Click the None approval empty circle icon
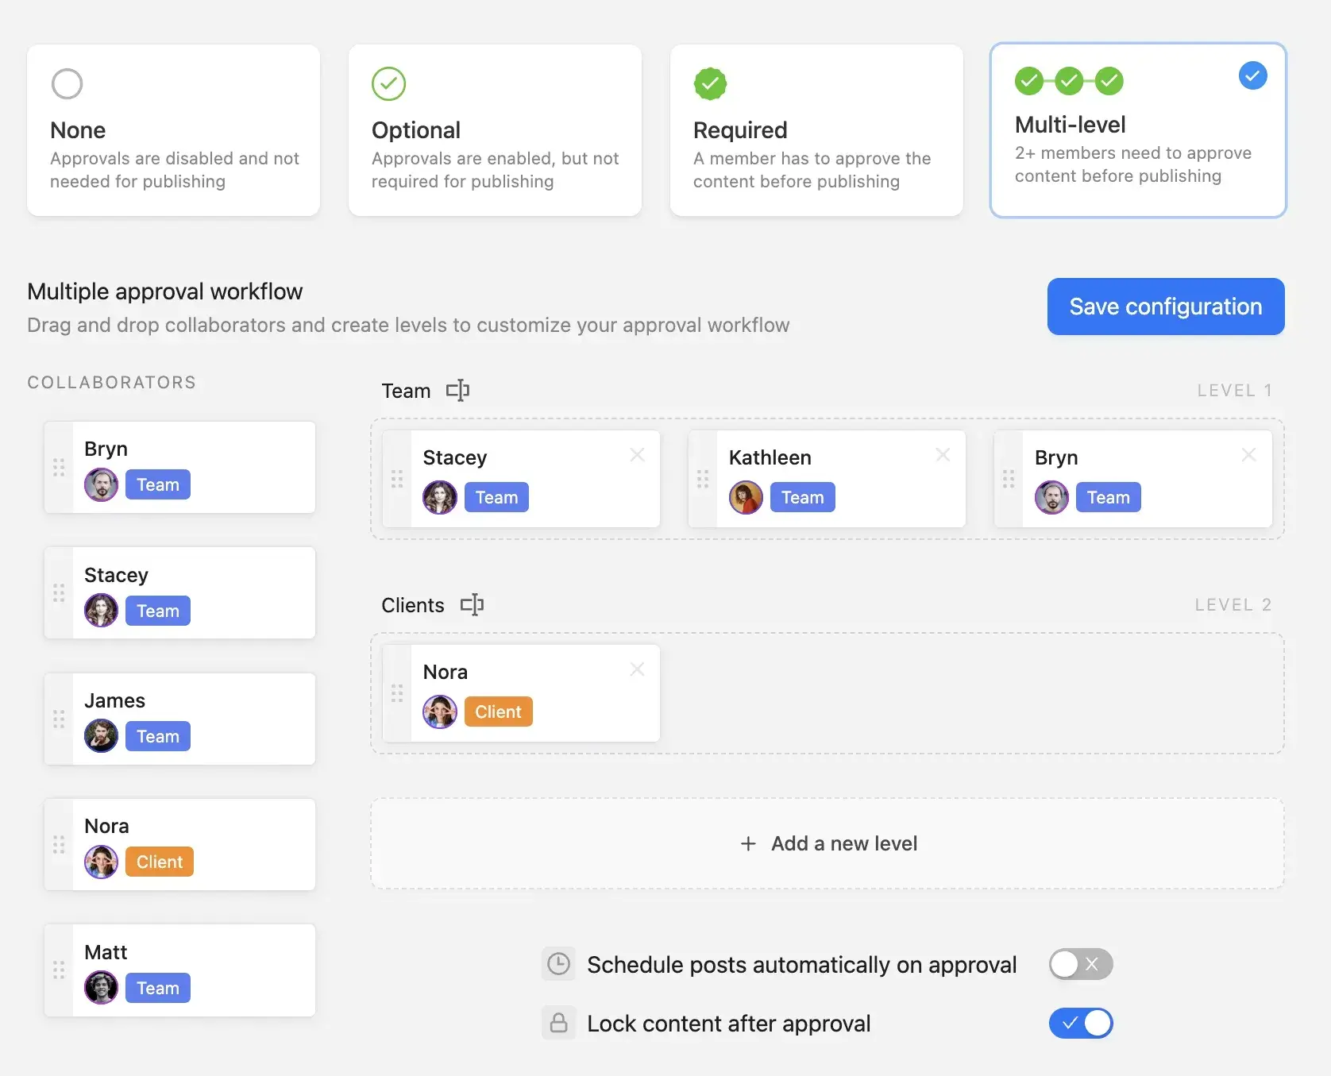This screenshot has width=1331, height=1076. [x=67, y=83]
